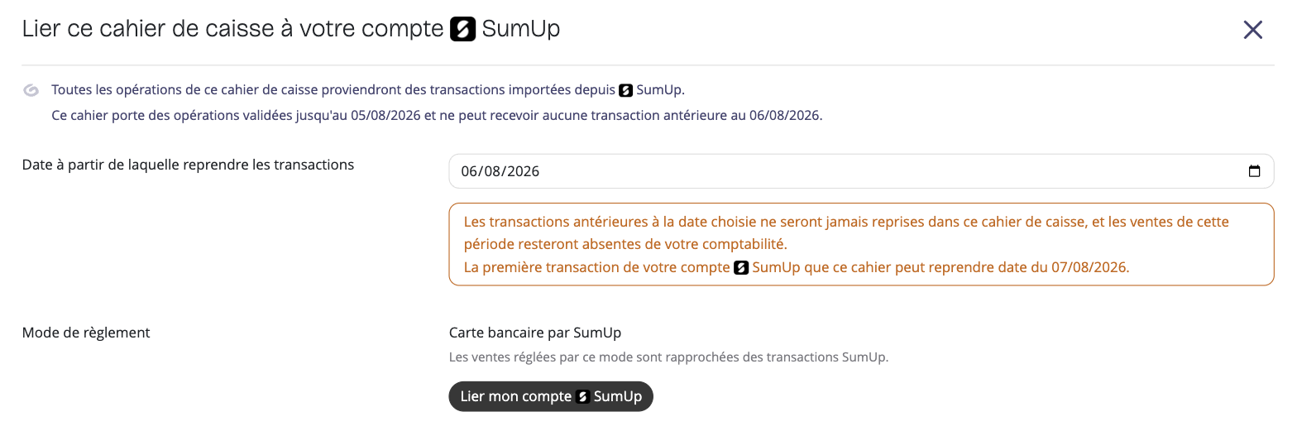
Task: Click the "Lier mon compte" button text
Action: [x=516, y=396]
